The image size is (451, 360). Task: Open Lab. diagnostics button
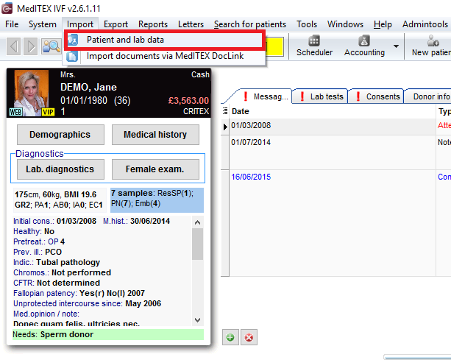tap(60, 169)
